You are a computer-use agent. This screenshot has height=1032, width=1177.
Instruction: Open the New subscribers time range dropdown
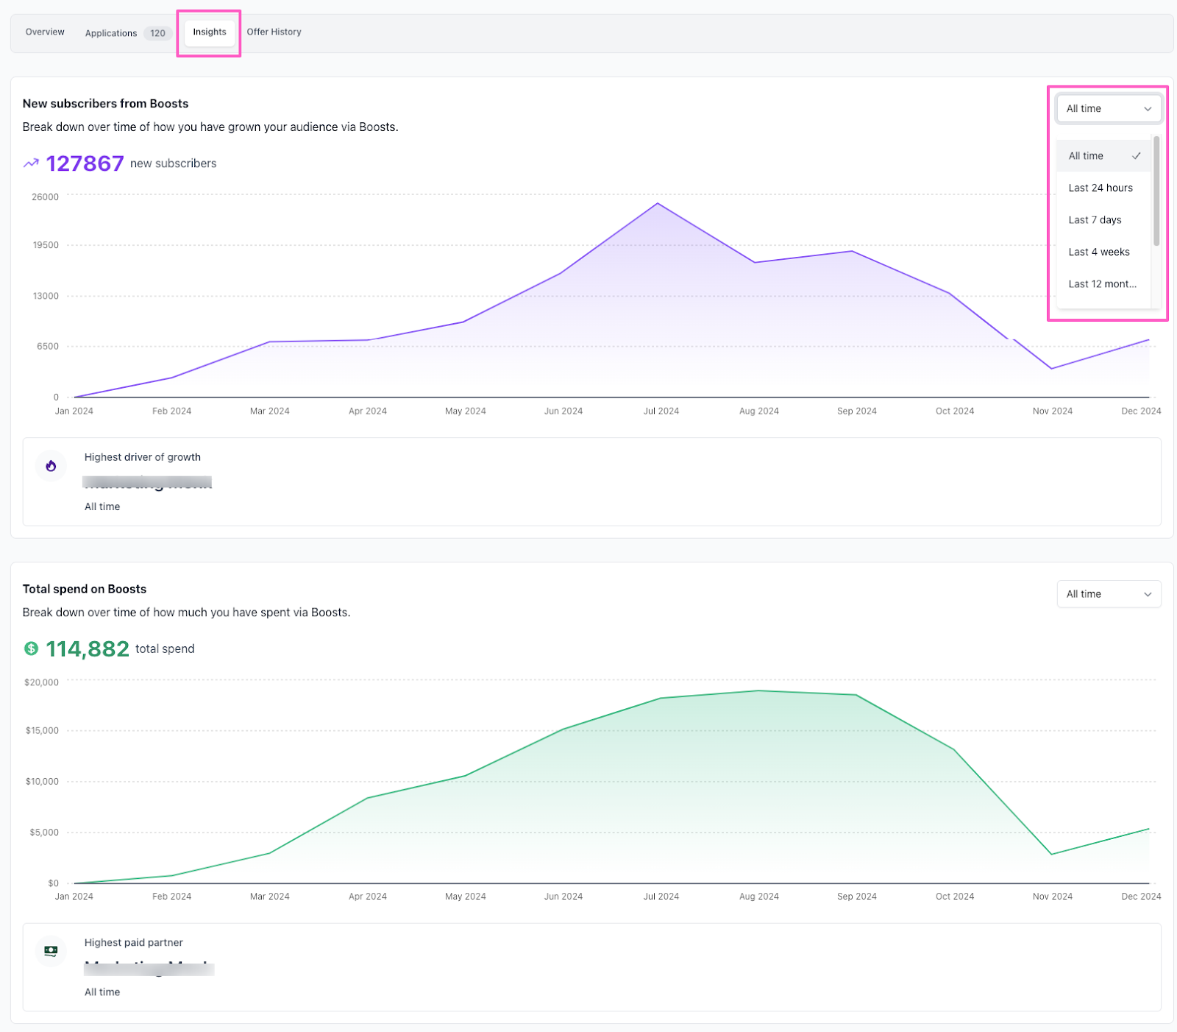coord(1108,109)
